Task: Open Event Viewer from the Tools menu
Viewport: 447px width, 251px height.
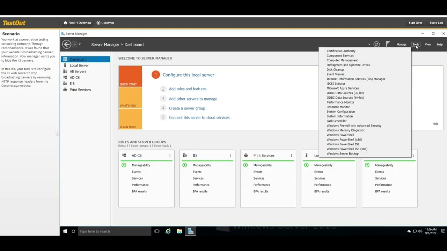Action: tap(335, 74)
